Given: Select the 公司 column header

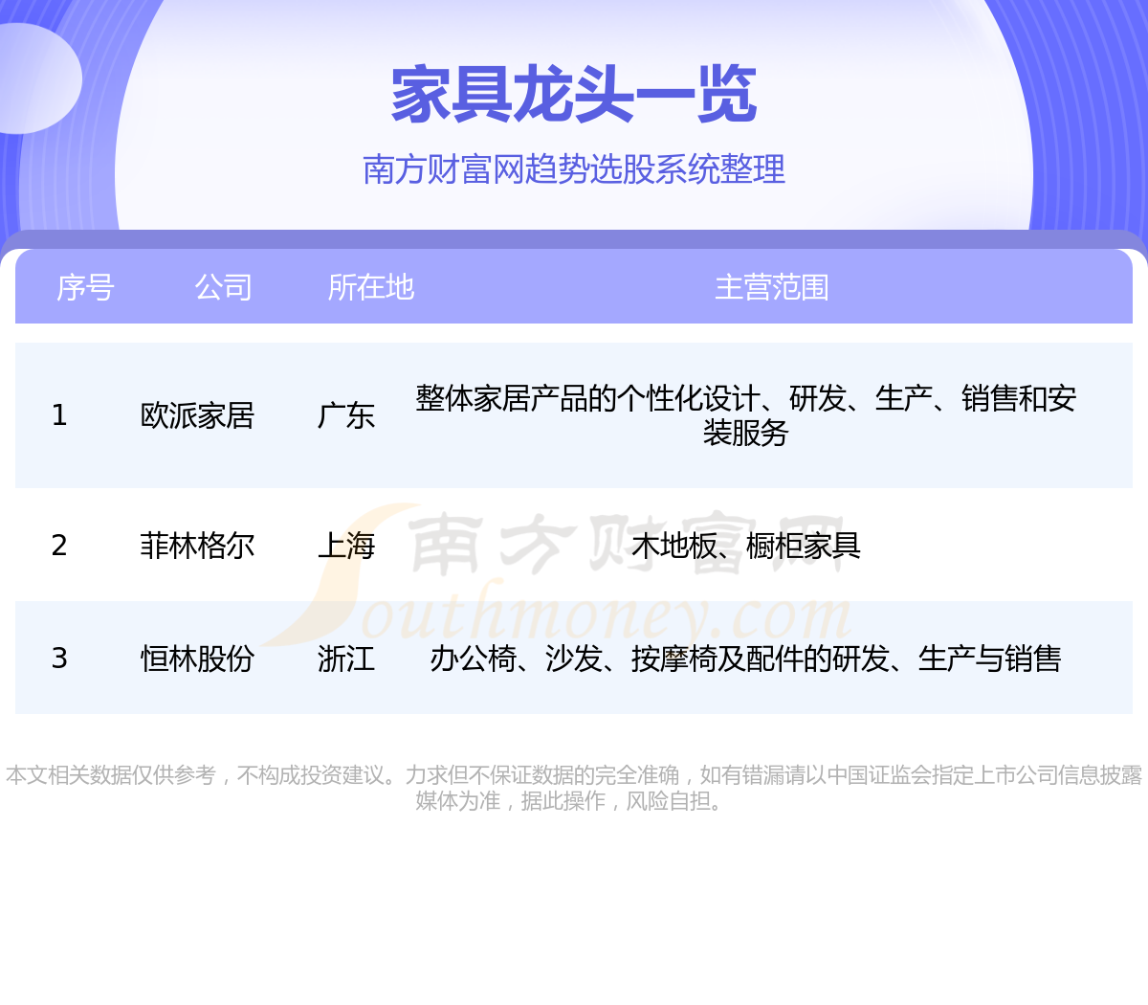Looking at the screenshot, I should [x=223, y=287].
